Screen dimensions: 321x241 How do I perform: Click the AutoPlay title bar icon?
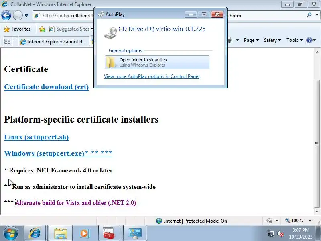[101, 14]
